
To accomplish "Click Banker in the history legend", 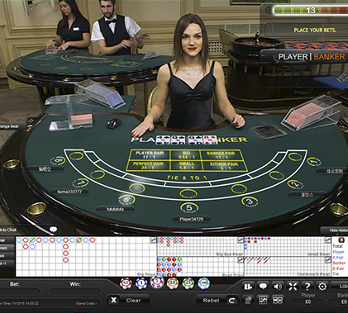I will pyautogui.click(x=339, y=263).
